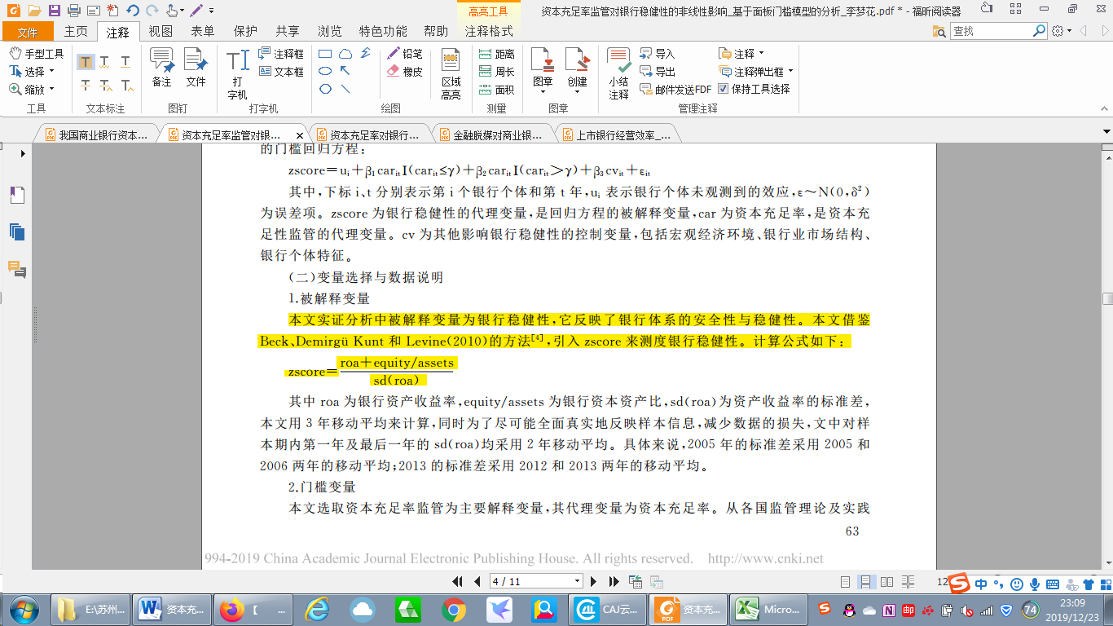Image resolution: width=1113 pixels, height=626 pixels.
Task: Measure with the Area tool (面积)
Action: (496, 90)
